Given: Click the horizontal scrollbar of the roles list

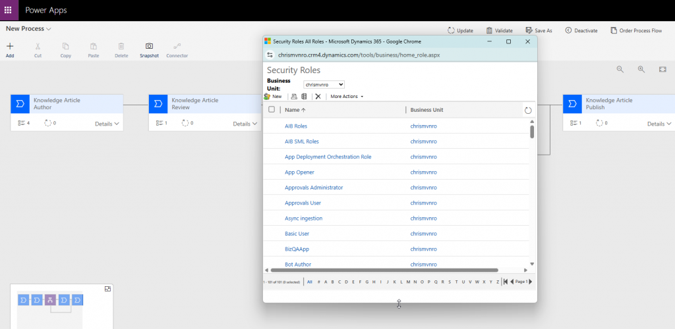Looking at the screenshot, I should pos(384,270).
